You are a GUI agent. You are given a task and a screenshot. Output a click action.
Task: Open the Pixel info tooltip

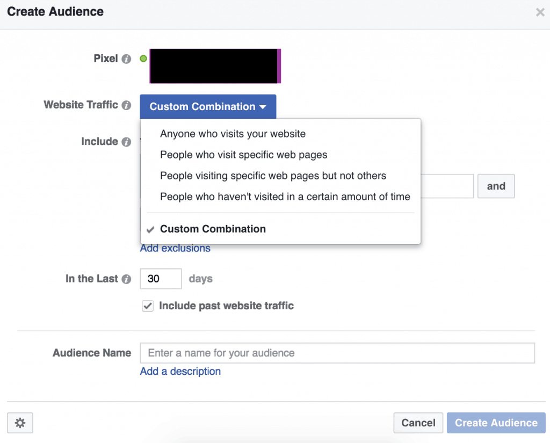[x=127, y=59]
